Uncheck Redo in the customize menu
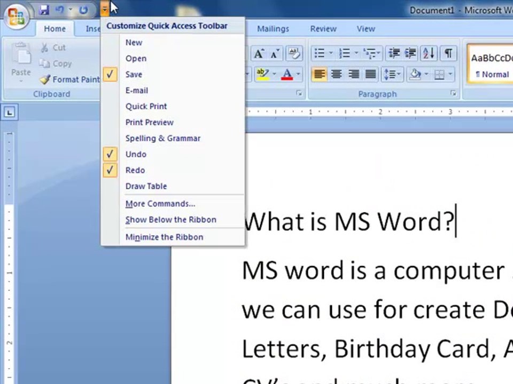 [173, 170]
